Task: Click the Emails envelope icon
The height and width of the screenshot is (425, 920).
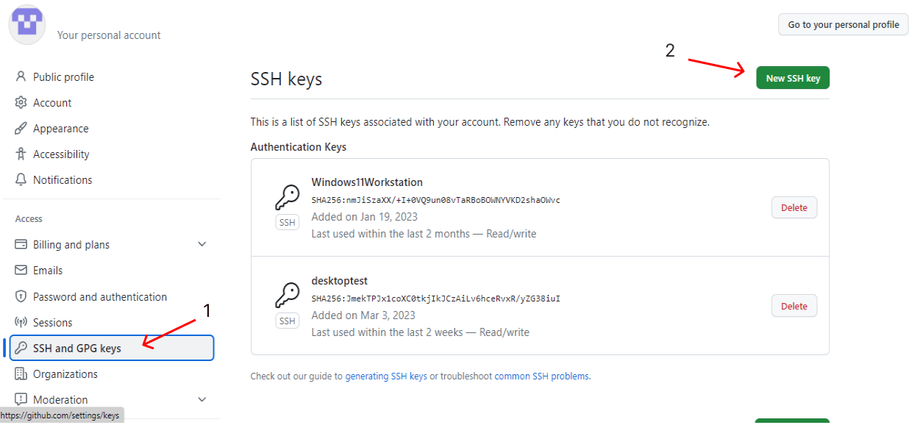Action: (x=21, y=270)
